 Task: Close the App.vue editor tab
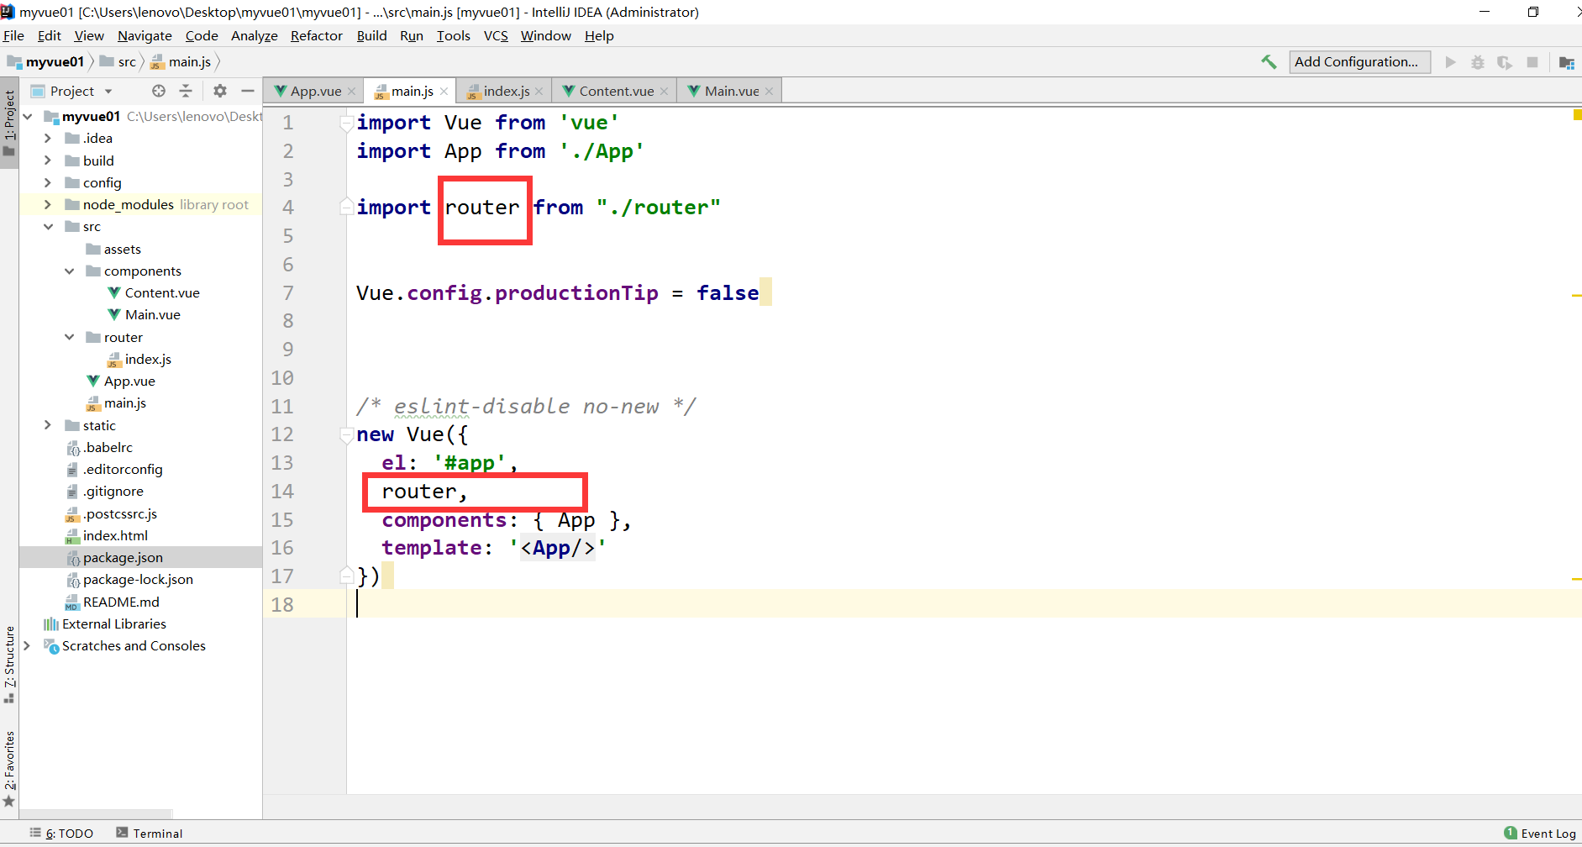click(x=351, y=92)
